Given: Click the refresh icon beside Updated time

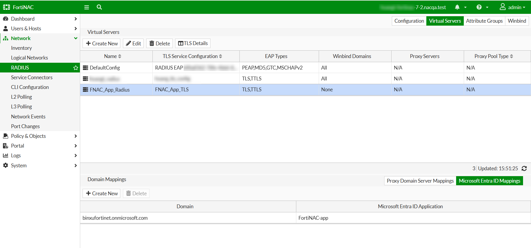Looking at the screenshot, I should [x=524, y=168].
